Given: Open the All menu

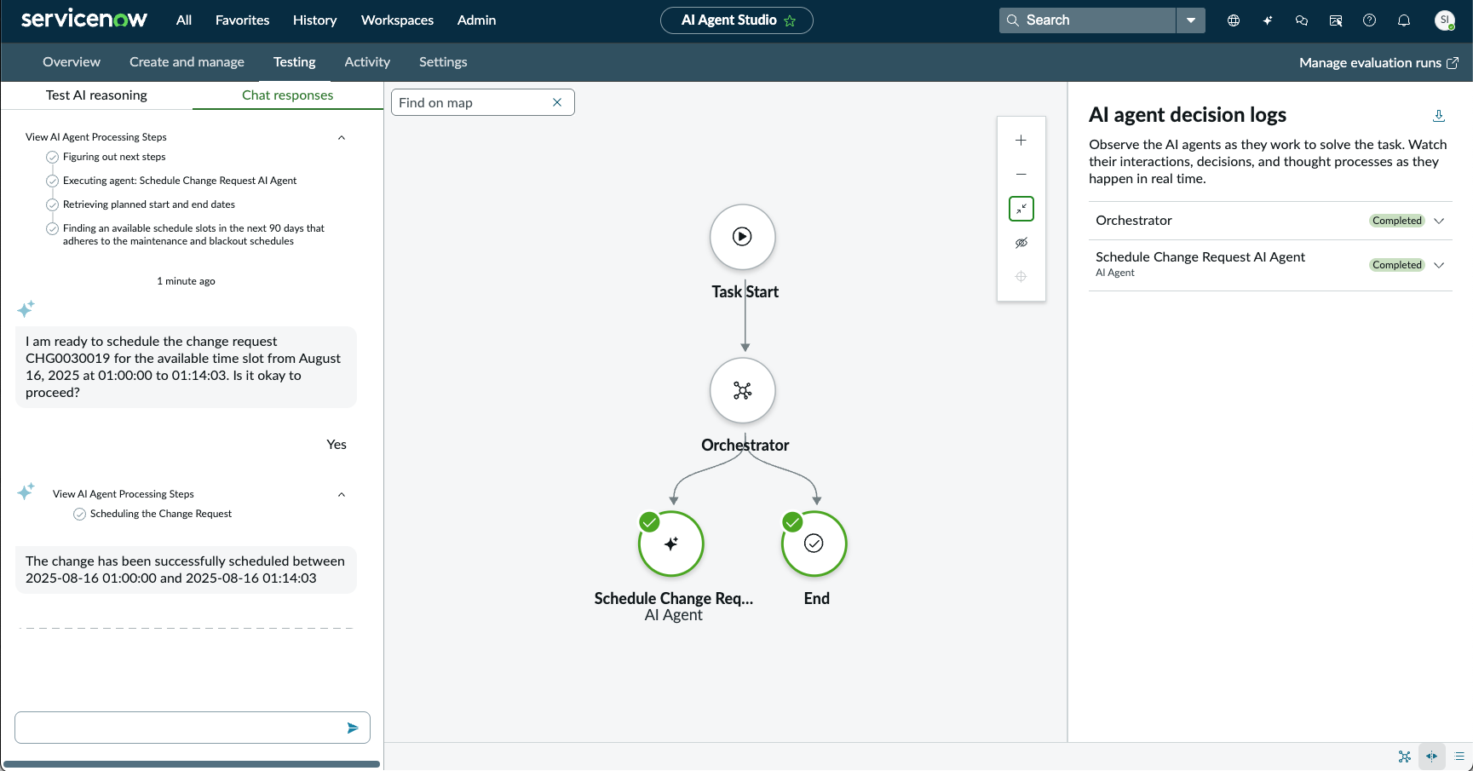Looking at the screenshot, I should coord(184,20).
